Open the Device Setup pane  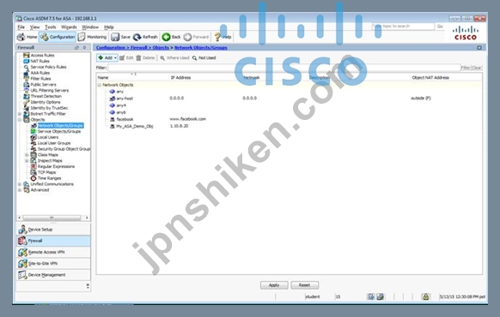click(53, 230)
